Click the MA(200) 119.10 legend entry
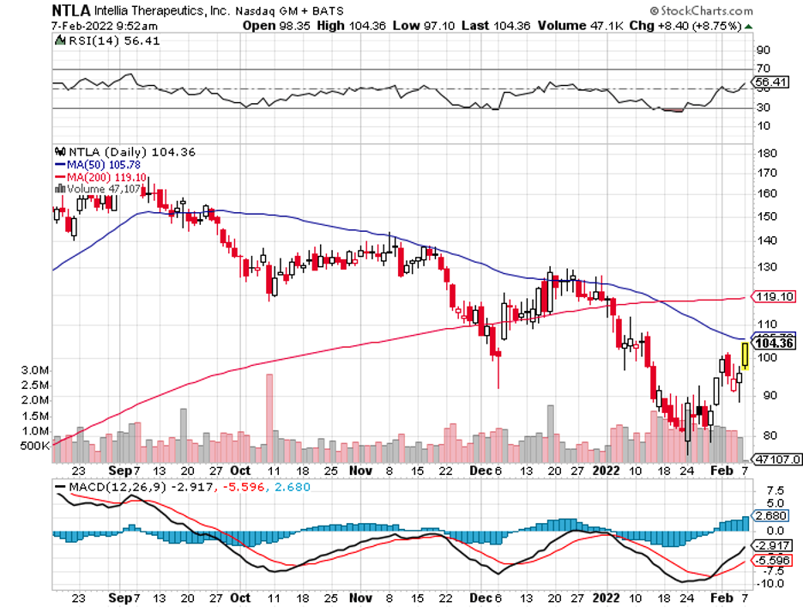Image resolution: width=803 pixels, height=608 pixels. (x=100, y=177)
